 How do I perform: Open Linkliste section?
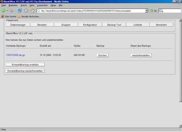point(138,25)
